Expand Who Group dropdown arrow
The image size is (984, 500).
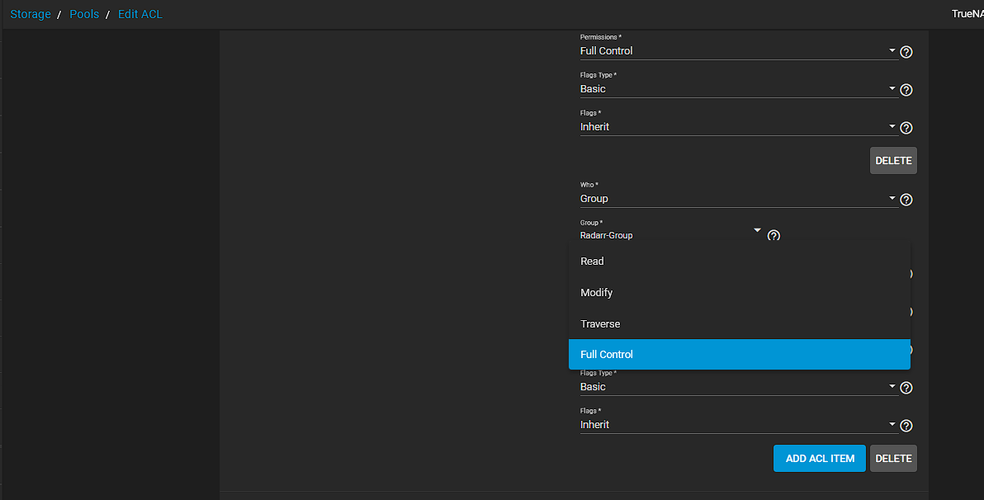pyautogui.click(x=892, y=198)
